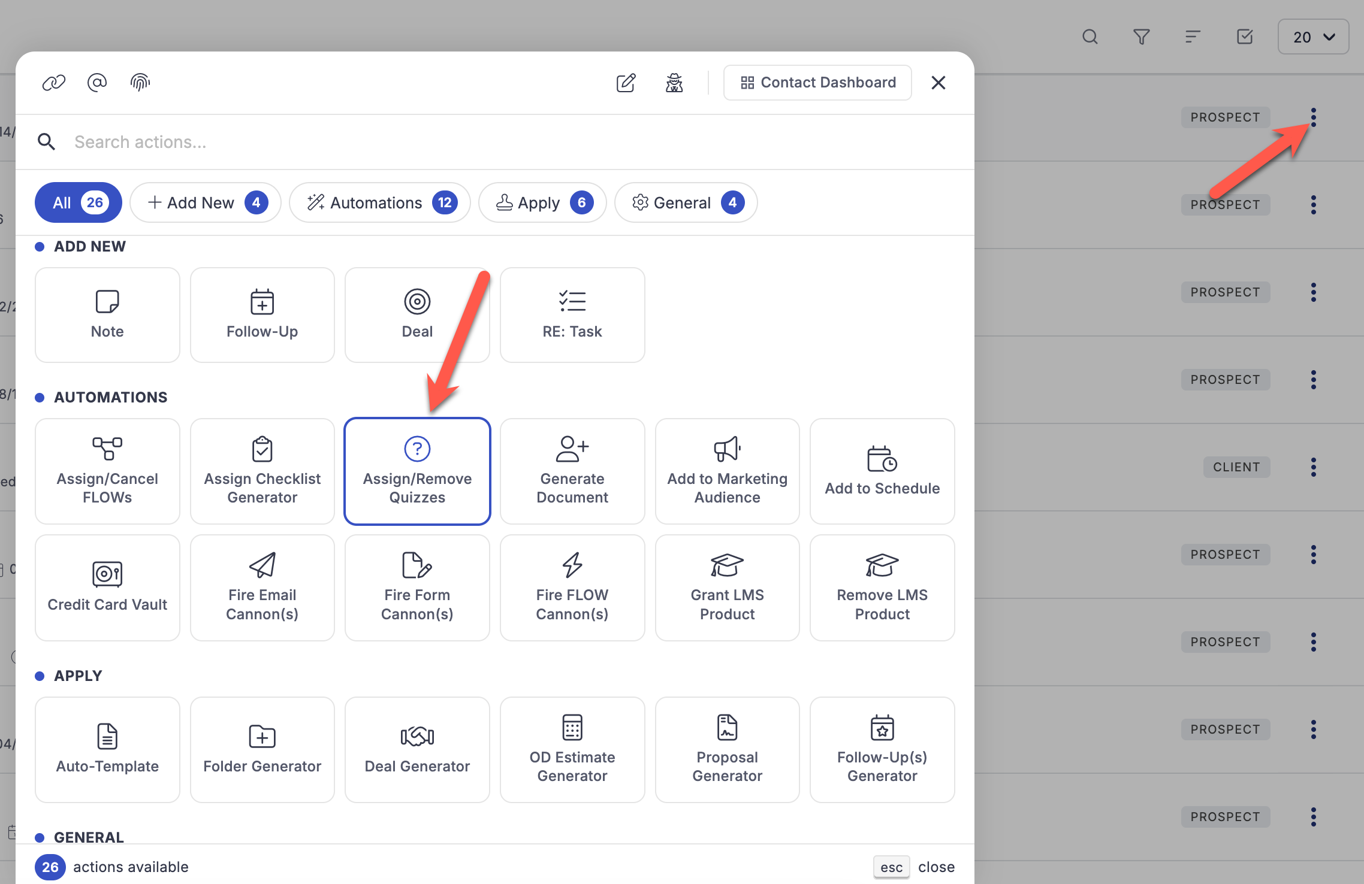1364x884 pixels.
Task: Click the '26 actions available' footer text
Action: [112, 867]
